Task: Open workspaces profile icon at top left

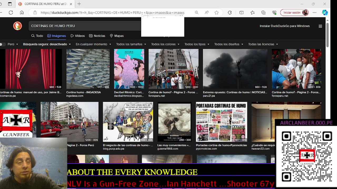Action: point(1,4)
